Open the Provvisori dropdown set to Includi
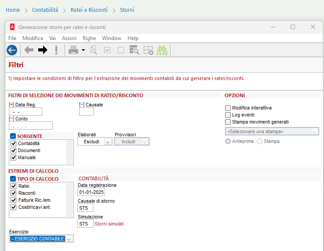This screenshot has height=251, width=324. click(x=132, y=142)
